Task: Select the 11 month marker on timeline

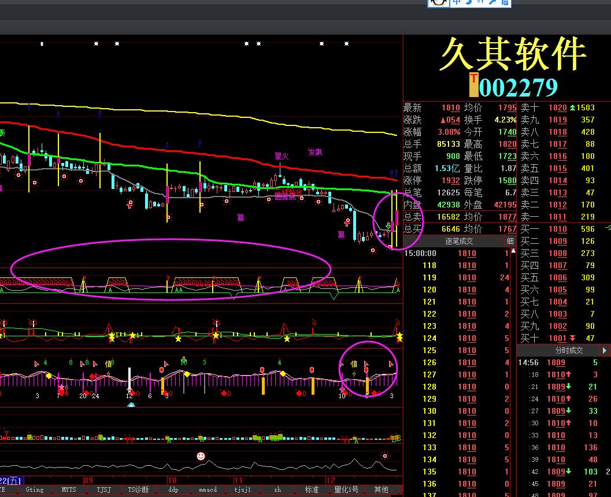Action: (238, 480)
